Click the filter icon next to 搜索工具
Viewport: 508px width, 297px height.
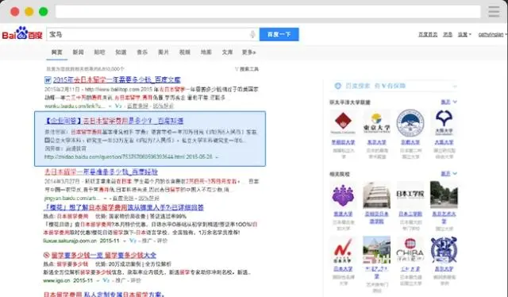click(x=237, y=69)
